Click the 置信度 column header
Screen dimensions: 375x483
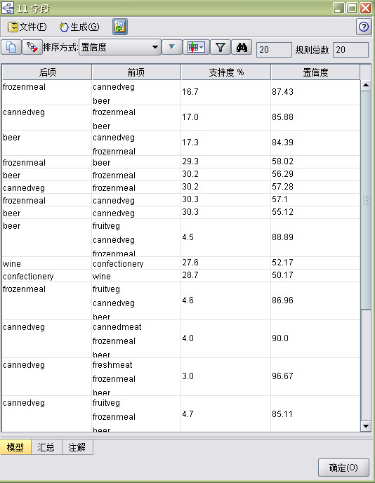(x=315, y=72)
